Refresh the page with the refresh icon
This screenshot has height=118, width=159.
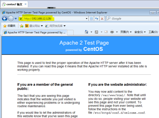[97, 19]
